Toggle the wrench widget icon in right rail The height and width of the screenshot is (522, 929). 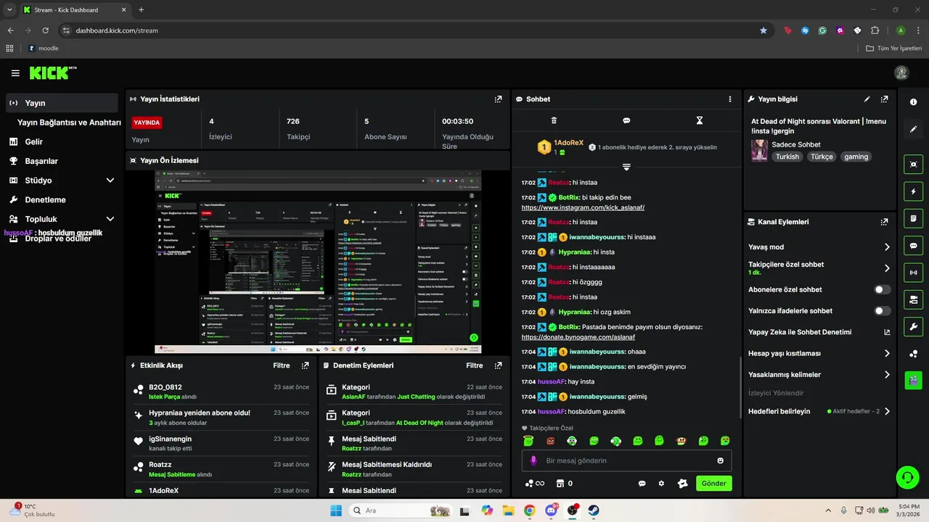(x=913, y=327)
